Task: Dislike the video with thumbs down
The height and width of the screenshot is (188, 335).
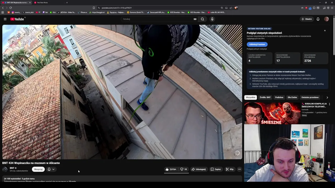Action: pos(183,169)
